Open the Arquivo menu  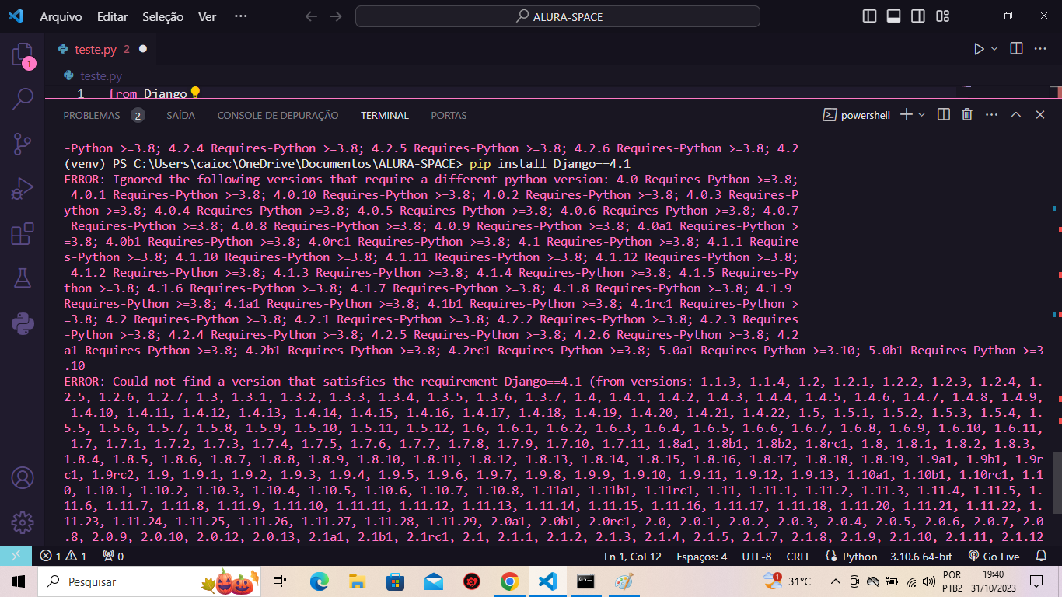(x=61, y=16)
